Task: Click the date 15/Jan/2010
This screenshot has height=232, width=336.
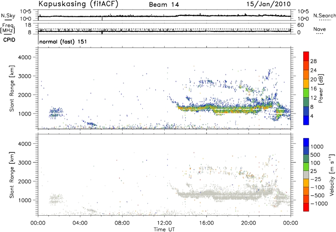Action: [x=268, y=4]
